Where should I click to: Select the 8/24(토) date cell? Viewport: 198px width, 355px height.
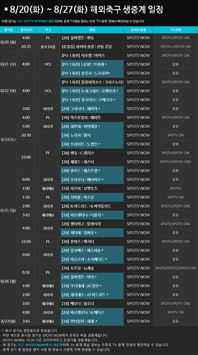pyautogui.click(x=8, y=140)
